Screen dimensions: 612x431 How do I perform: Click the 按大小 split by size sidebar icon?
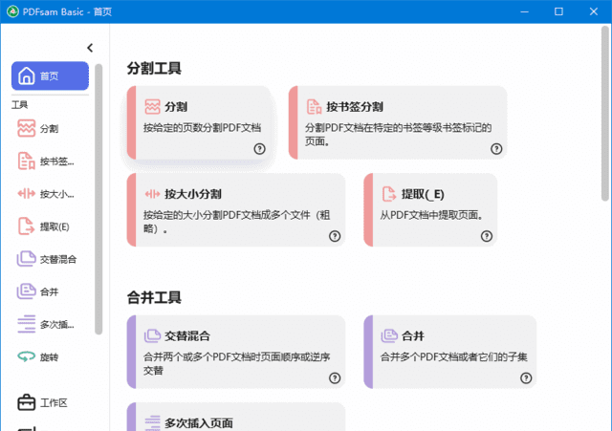click(26, 193)
